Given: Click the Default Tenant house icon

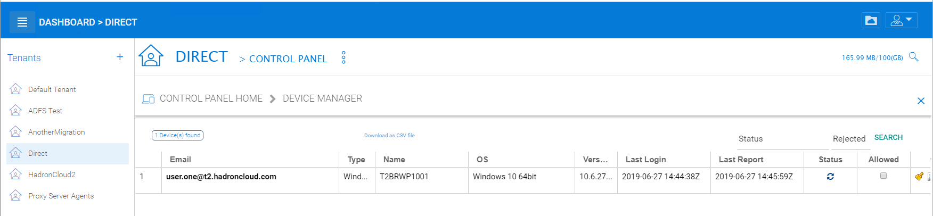Looking at the screenshot, I should click(x=15, y=89).
